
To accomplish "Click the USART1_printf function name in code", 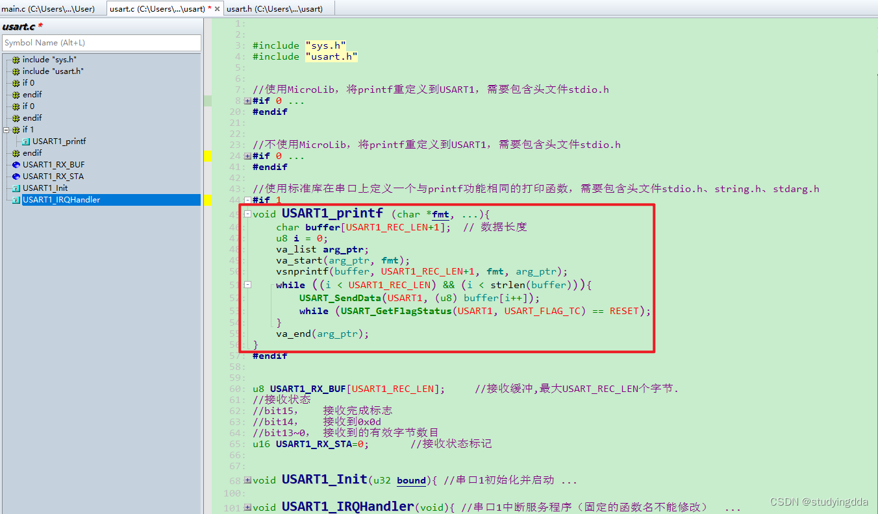I will [332, 213].
